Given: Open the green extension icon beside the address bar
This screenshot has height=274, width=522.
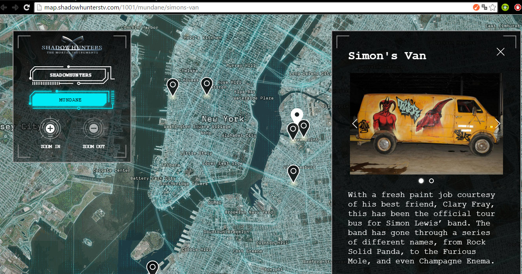Looking at the screenshot, I should coord(505,7).
